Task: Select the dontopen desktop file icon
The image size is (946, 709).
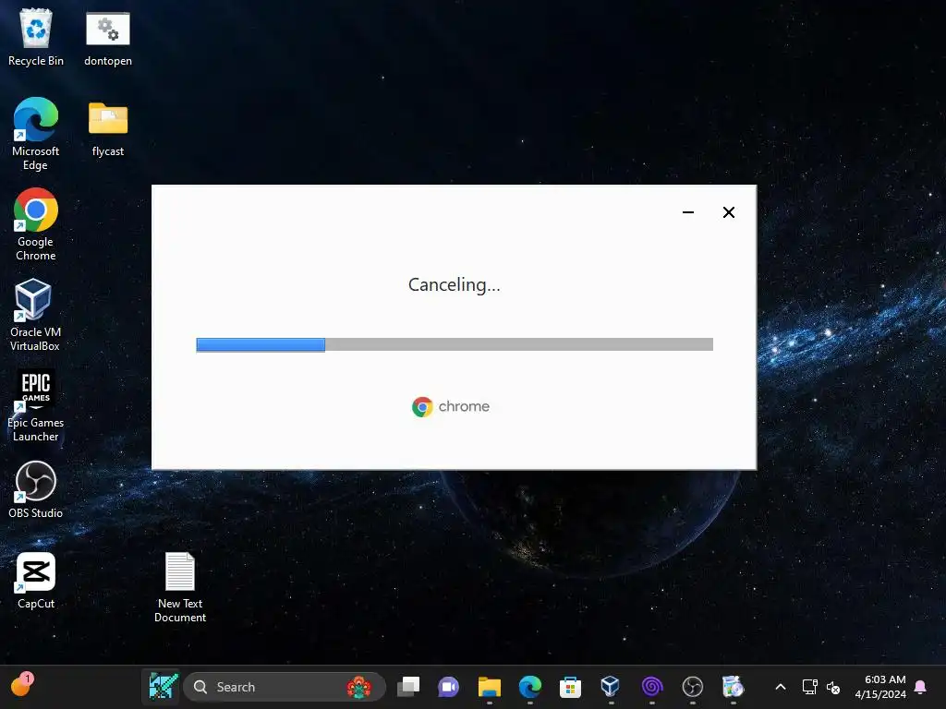Action: coord(108,37)
